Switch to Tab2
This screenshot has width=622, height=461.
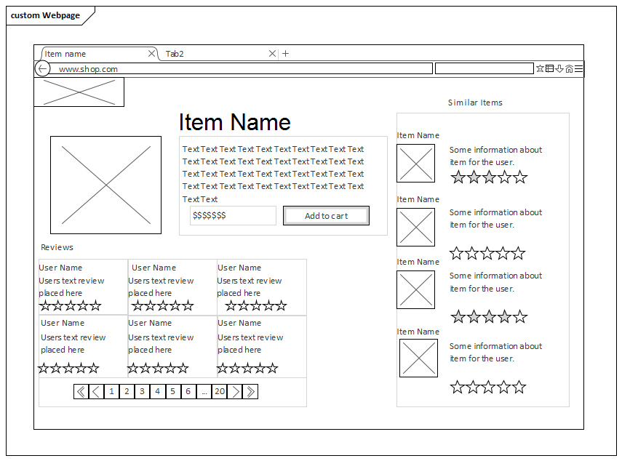point(175,53)
